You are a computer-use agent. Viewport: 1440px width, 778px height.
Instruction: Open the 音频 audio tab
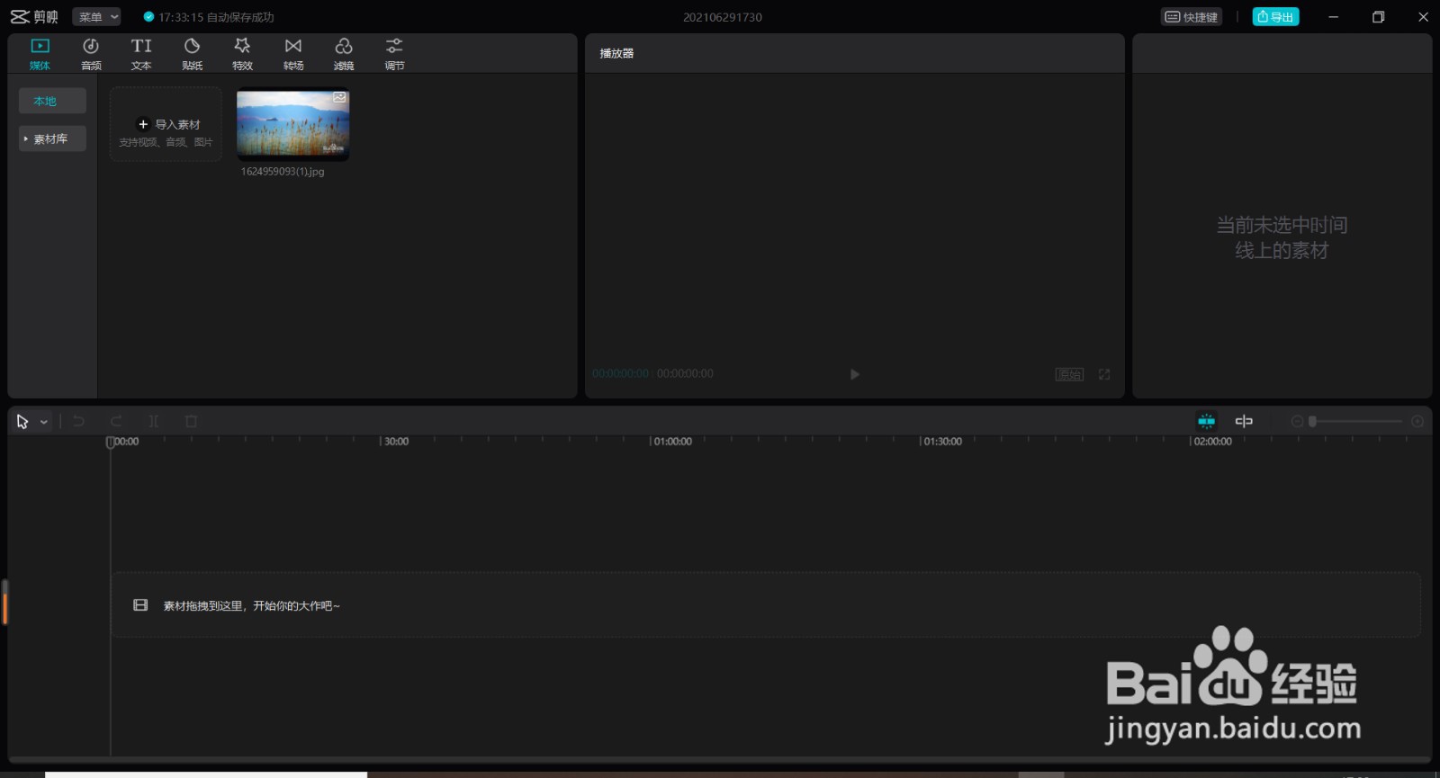click(91, 54)
